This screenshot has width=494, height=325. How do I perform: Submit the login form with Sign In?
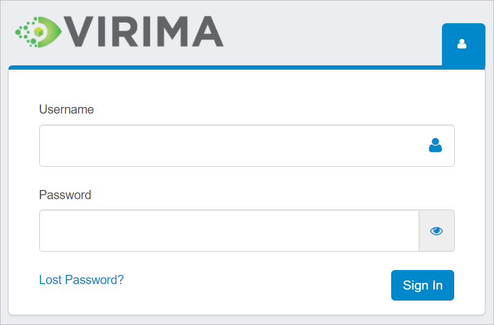click(x=422, y=285)
